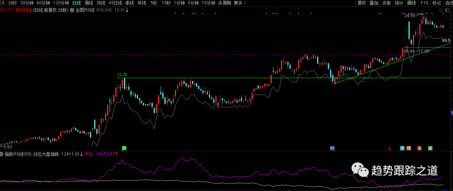Toggle the 复权 price adjustment button
The height and width of the screenshot is (191, 453).
[362, 3]
